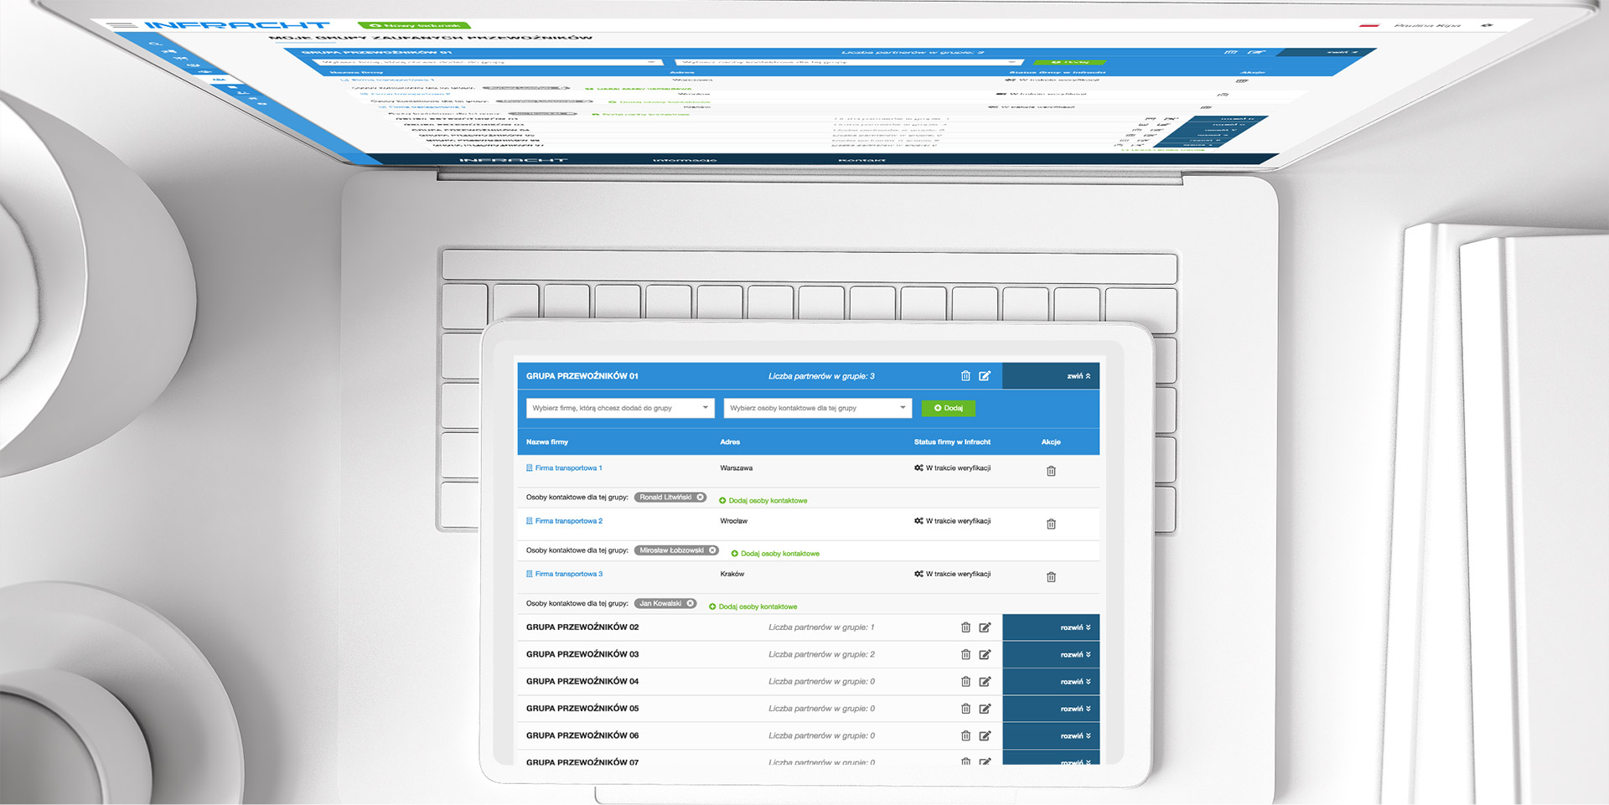Viewport: 1609px width, 805px height.
Task: Click the 'Akcje' column header
Action: coord(1051,442)
